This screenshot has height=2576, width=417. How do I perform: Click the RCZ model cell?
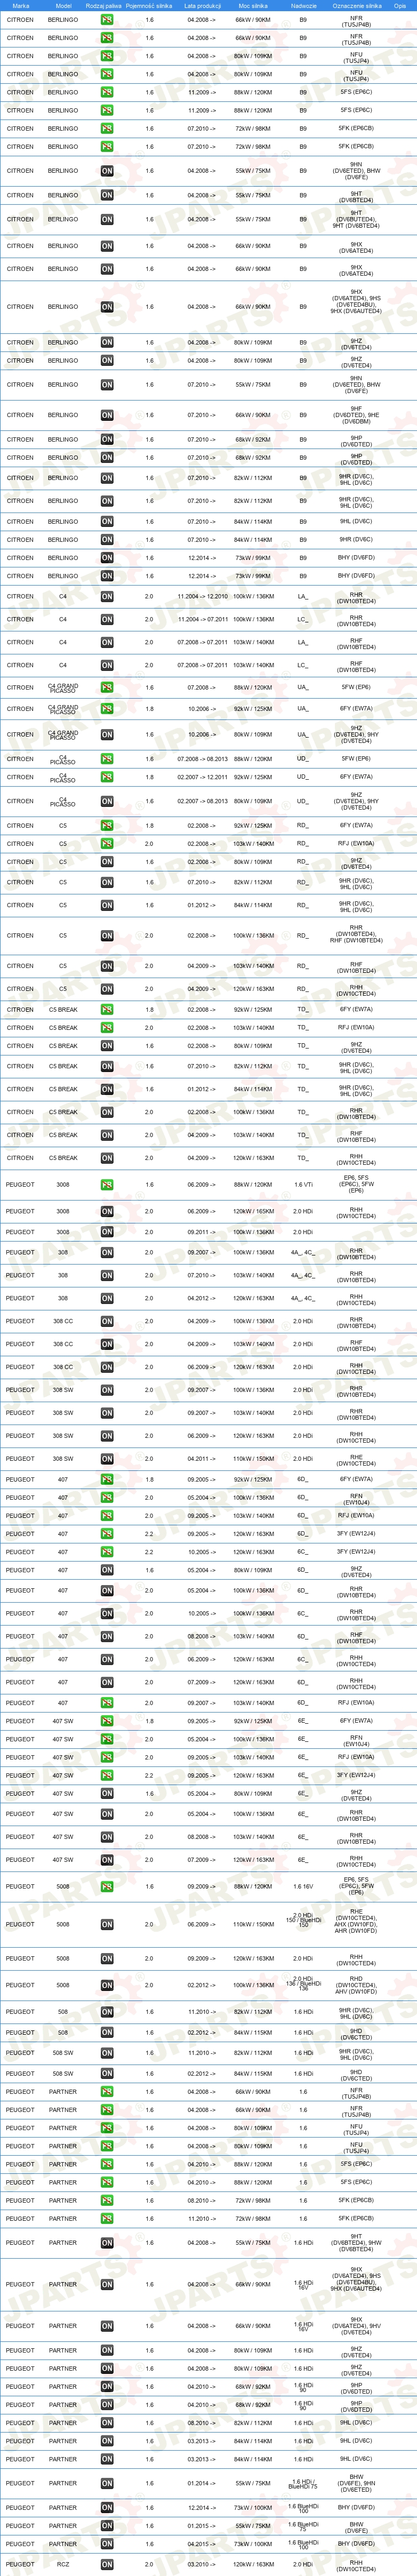pyautogui.click(x=63, y=2564)
